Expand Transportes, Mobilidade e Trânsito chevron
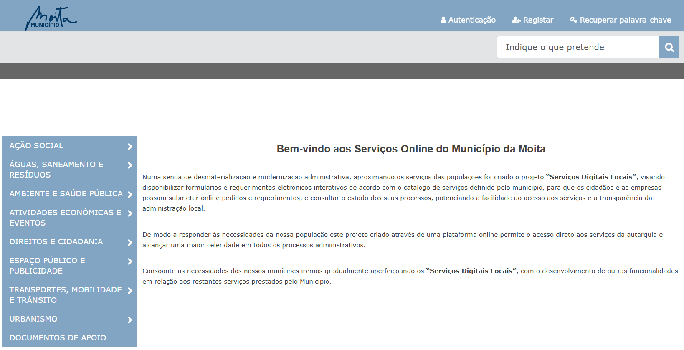This screenshot has height=350, width=684. pyautogui.click(x=130, y=291)
